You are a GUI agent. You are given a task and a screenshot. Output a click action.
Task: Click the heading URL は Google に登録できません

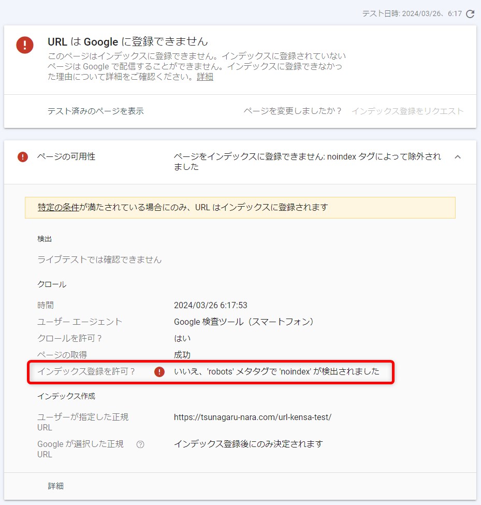(128, 41)
